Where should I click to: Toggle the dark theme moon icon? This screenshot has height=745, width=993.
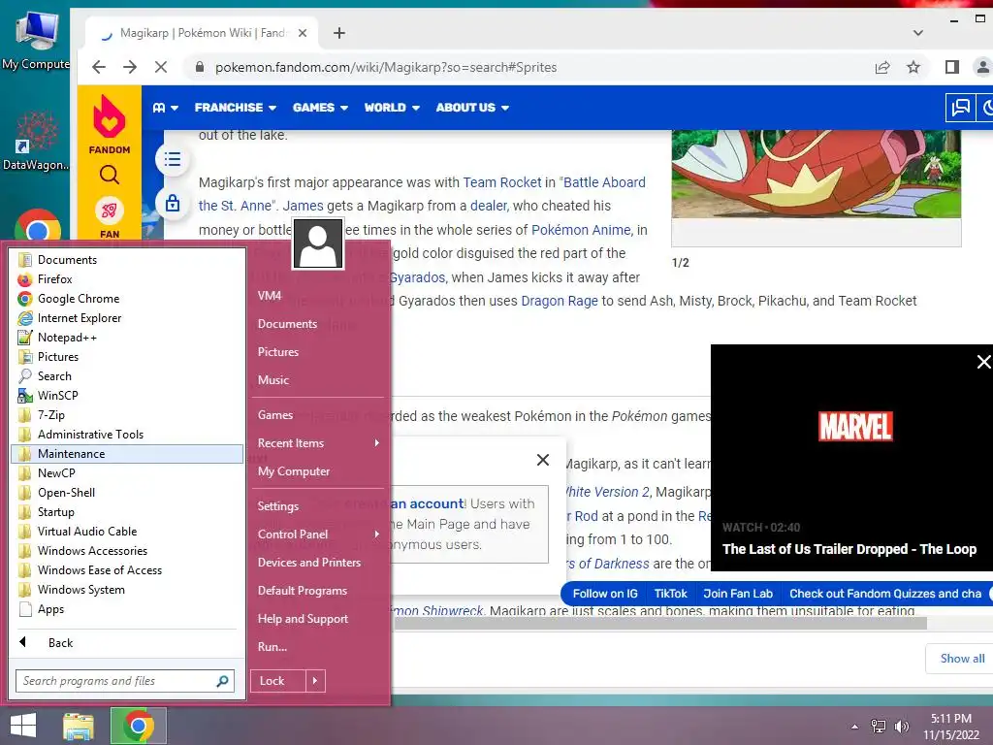(x=986, y=108)
